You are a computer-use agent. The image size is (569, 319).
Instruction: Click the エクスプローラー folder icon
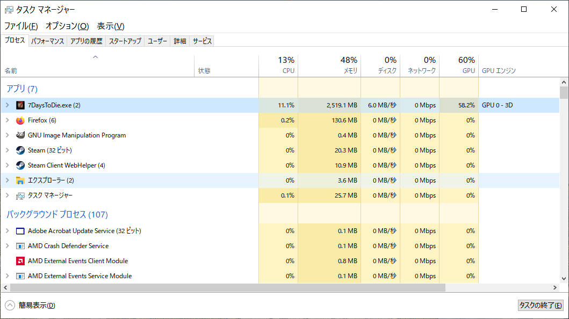coord(20,180)
